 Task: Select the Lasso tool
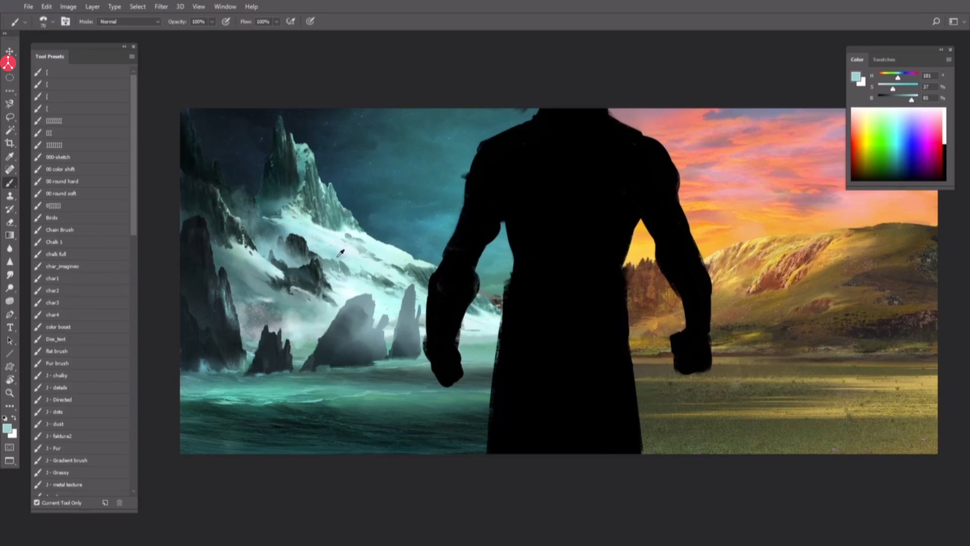pyautogui.click(x=10, y=117)
